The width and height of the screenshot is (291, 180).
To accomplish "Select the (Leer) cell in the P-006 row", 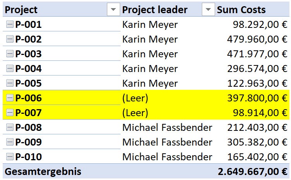I will pyautogui.click(x=168, y=98).
